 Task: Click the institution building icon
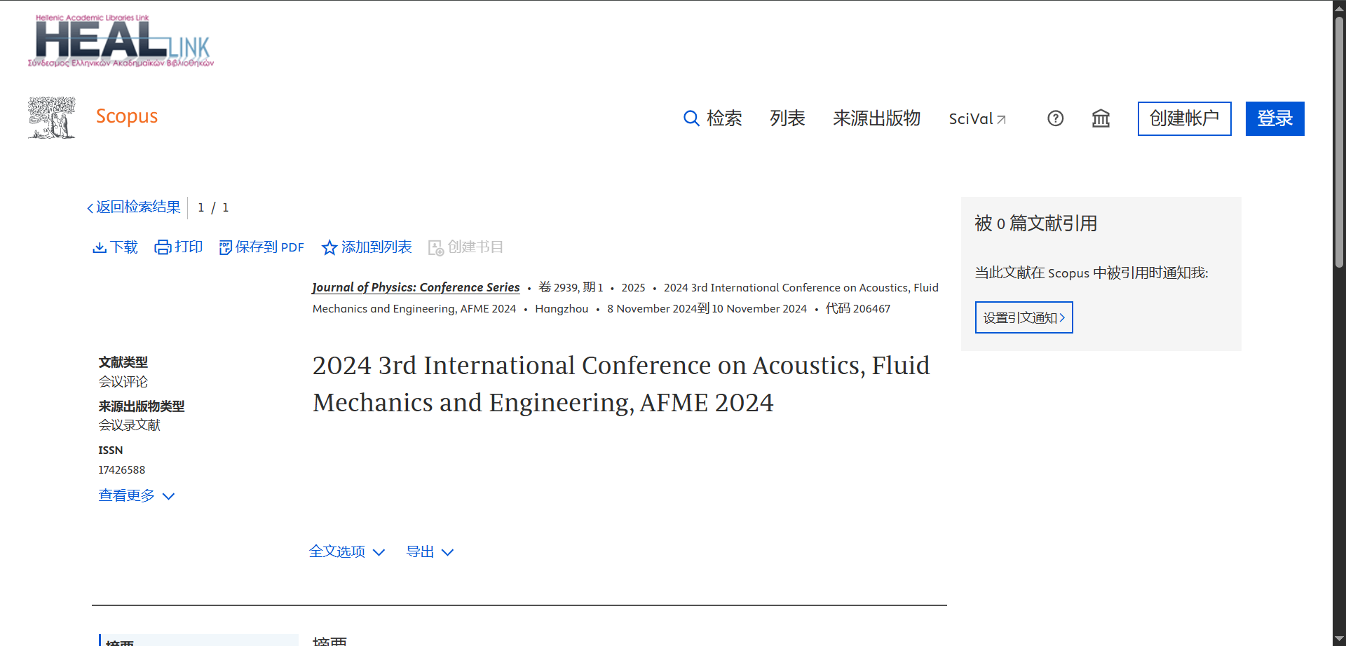point(1101,118)
